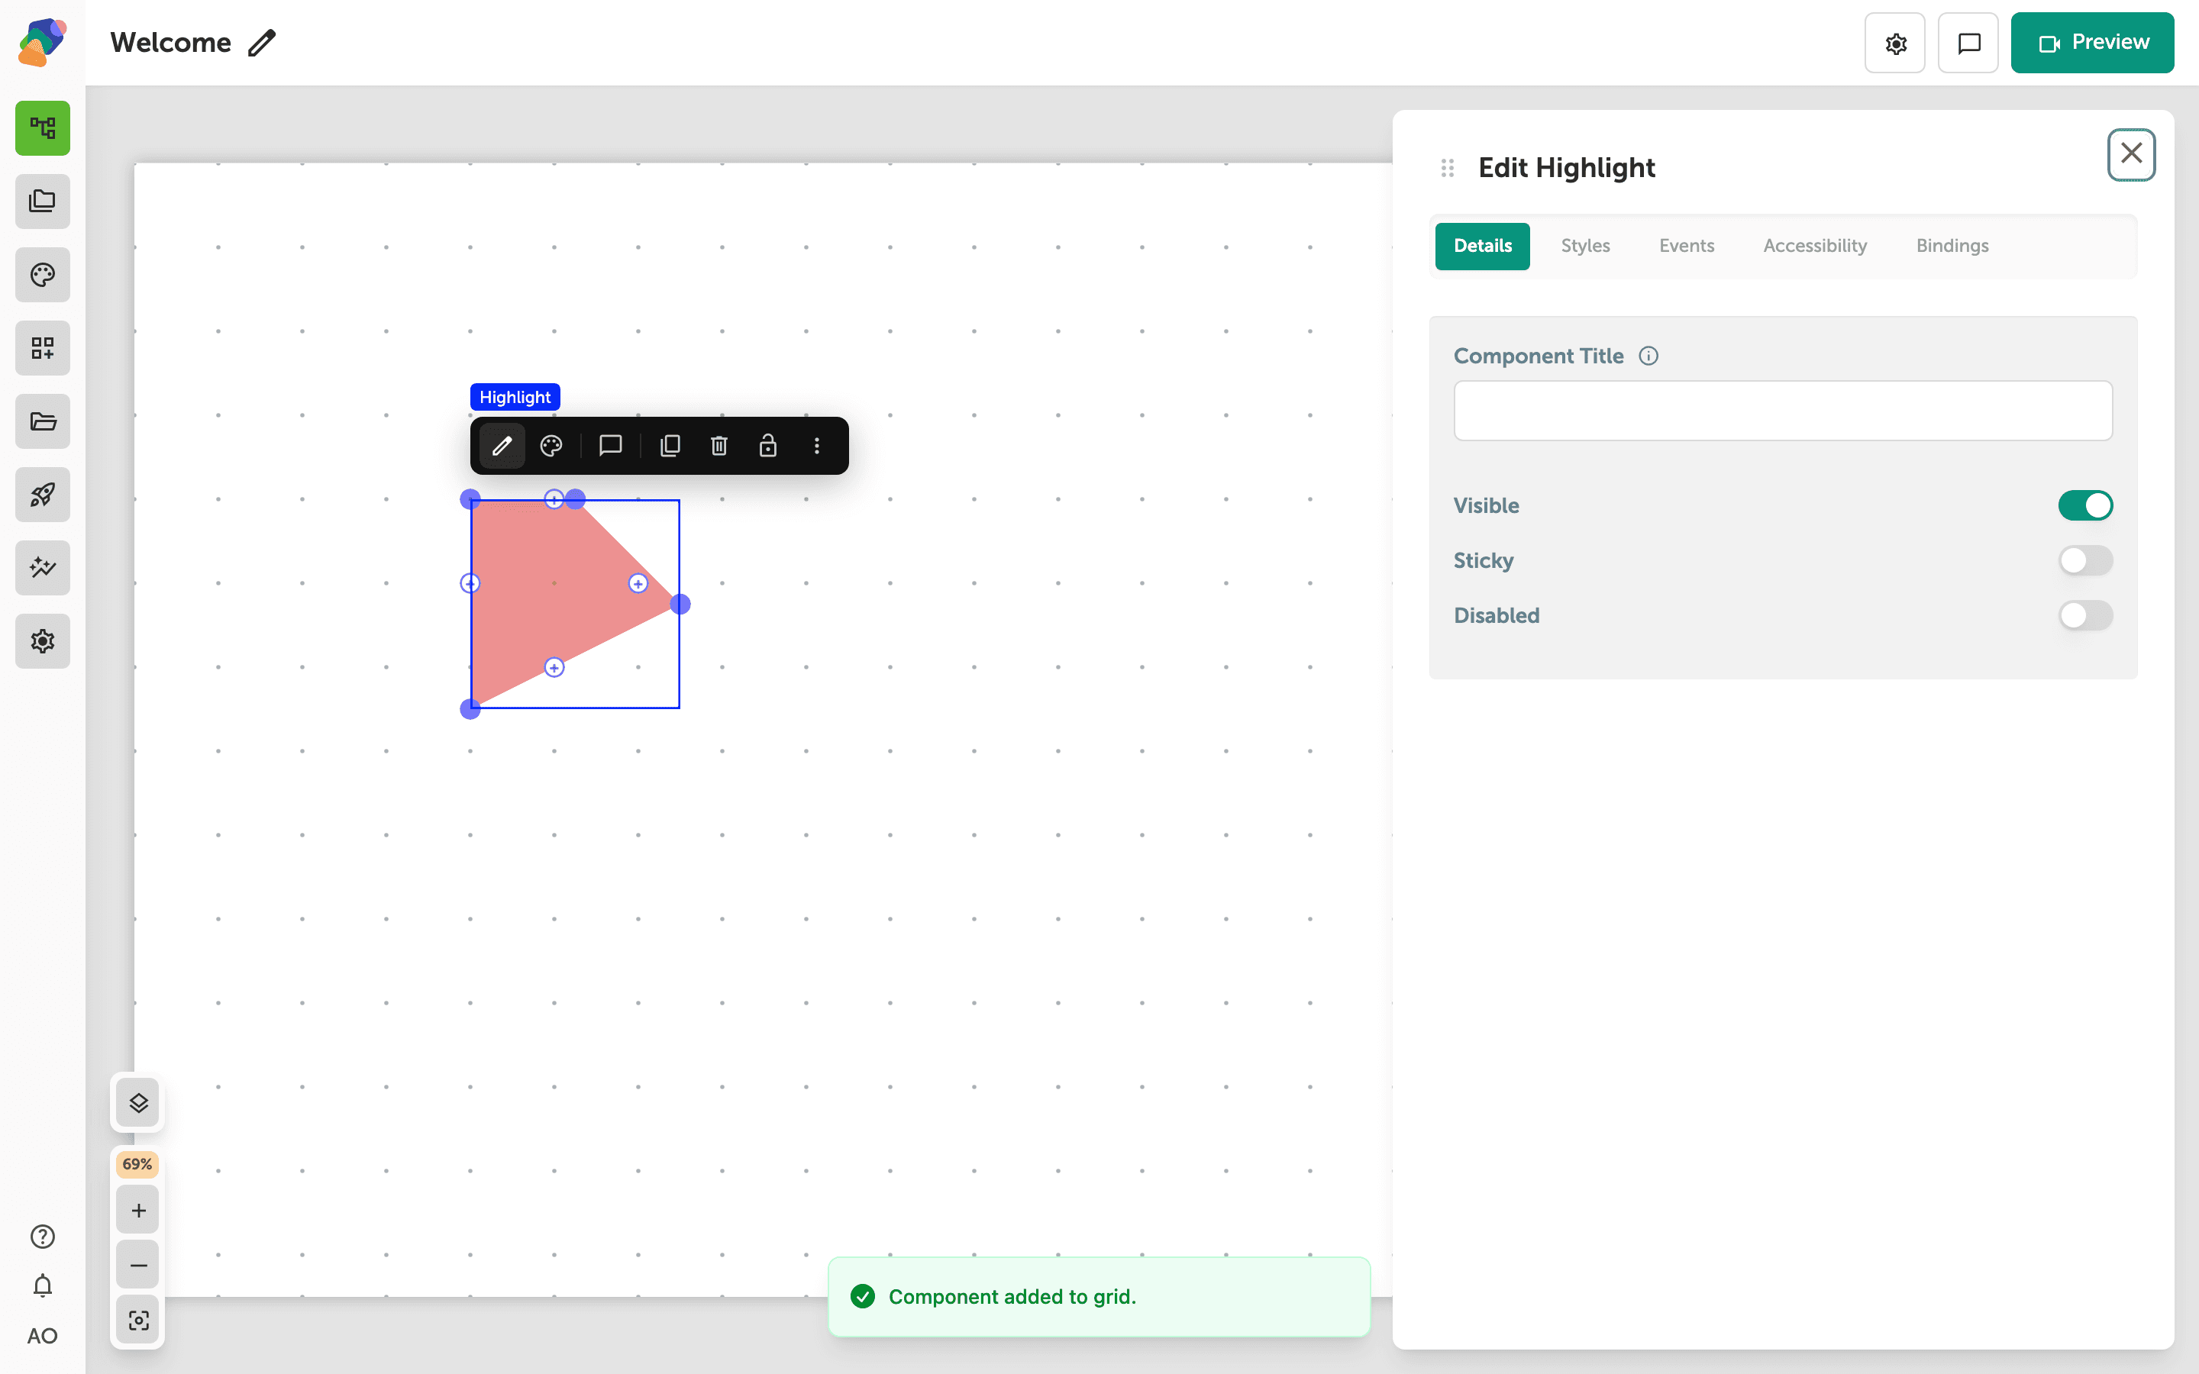The width and height of the screenshot is (2199, 1374).
Task: Switch to the Accessibility tab
Action: tap(1815, 245)
